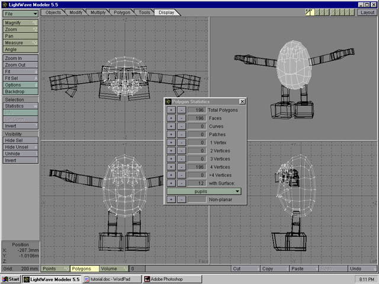Click the - button beside Patches
Image resolution: width=379 pixels, height=284 pixels.
(x=182, y=134)
